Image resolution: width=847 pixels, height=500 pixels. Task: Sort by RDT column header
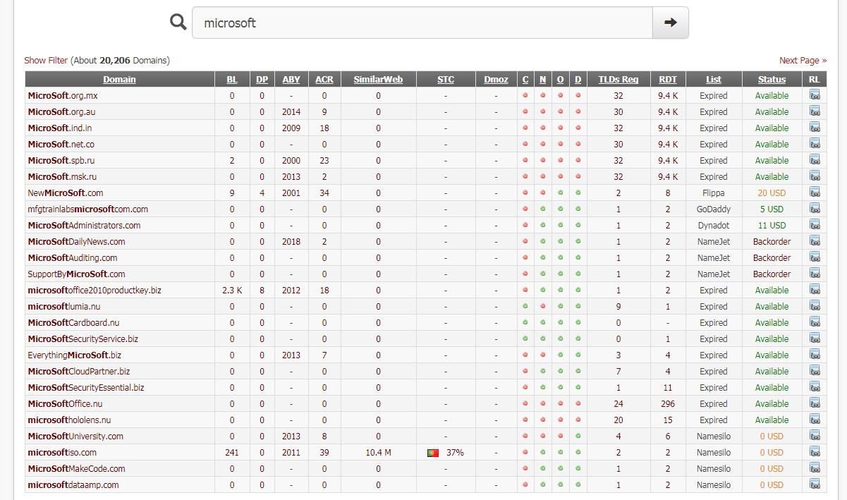click(668, 80)
